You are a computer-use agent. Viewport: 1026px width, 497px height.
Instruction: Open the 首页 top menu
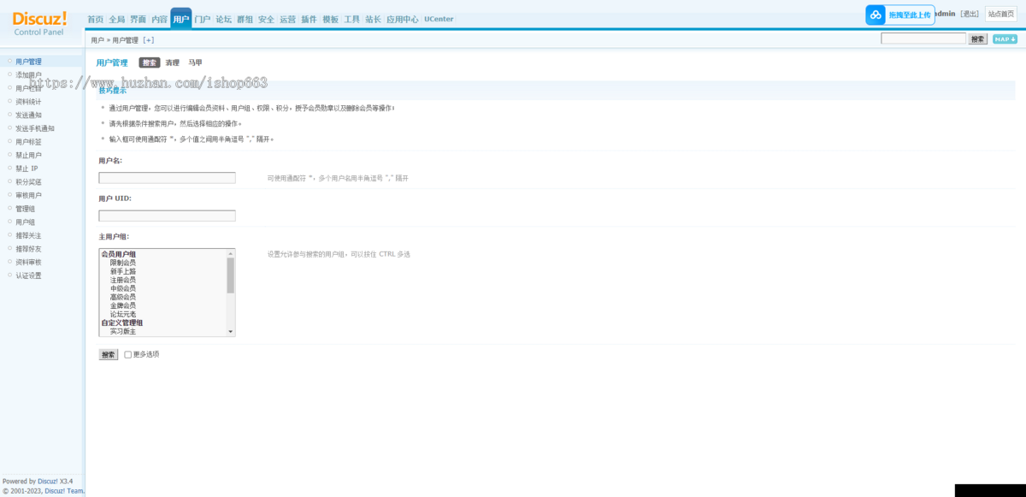click(x=95, y=19)
